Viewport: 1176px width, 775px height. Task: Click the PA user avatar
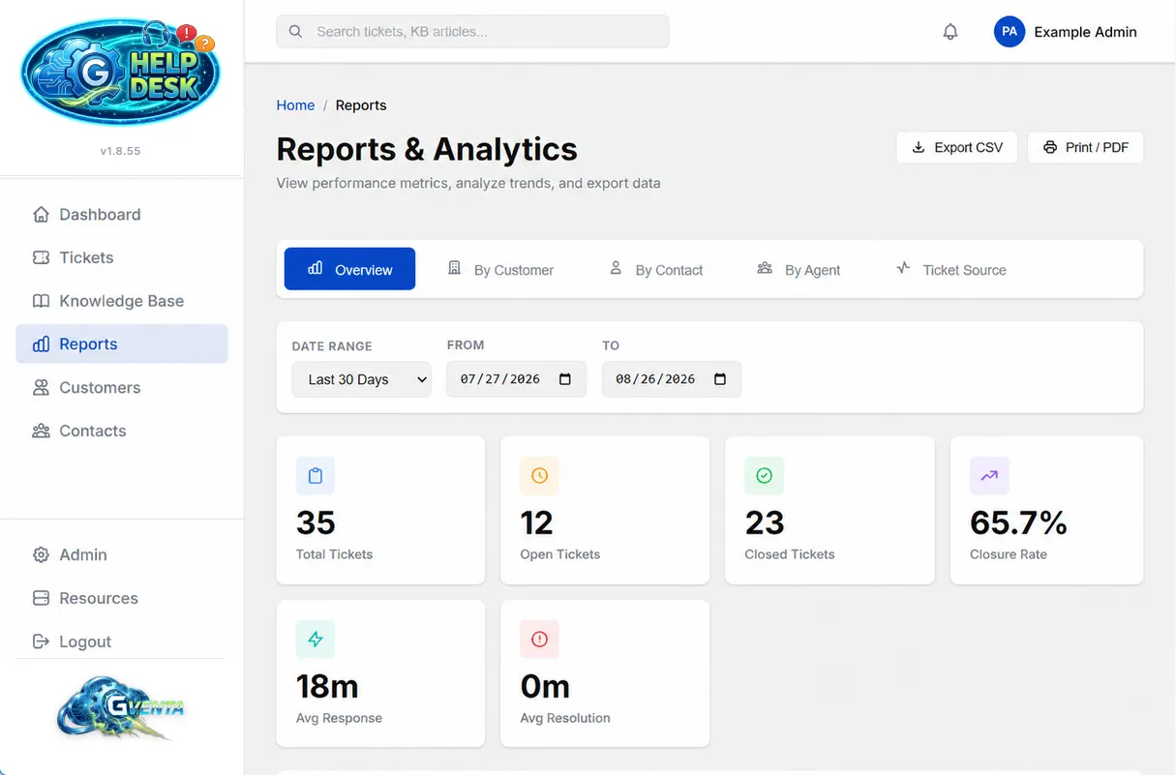coord(1010,32)
